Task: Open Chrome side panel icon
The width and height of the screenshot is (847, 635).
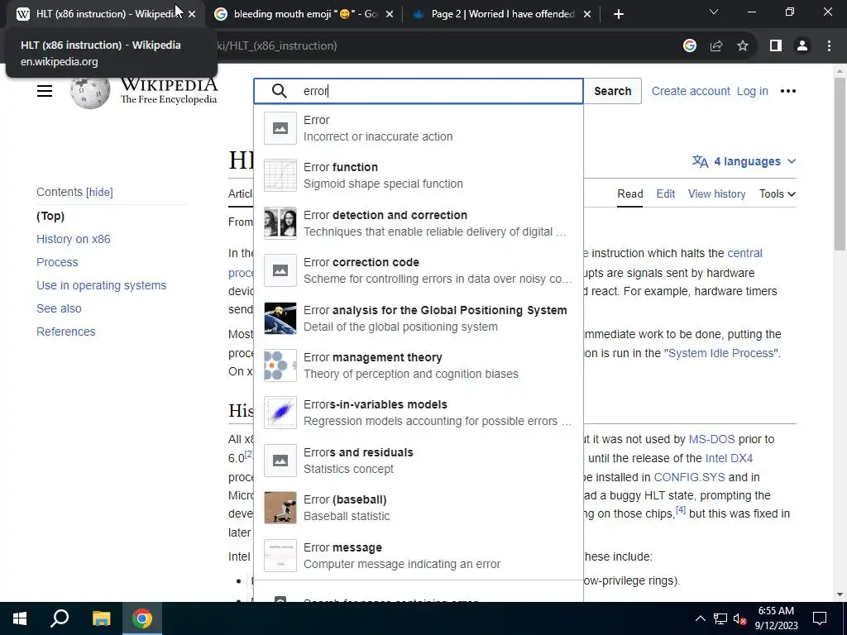Action: (776, 46)
